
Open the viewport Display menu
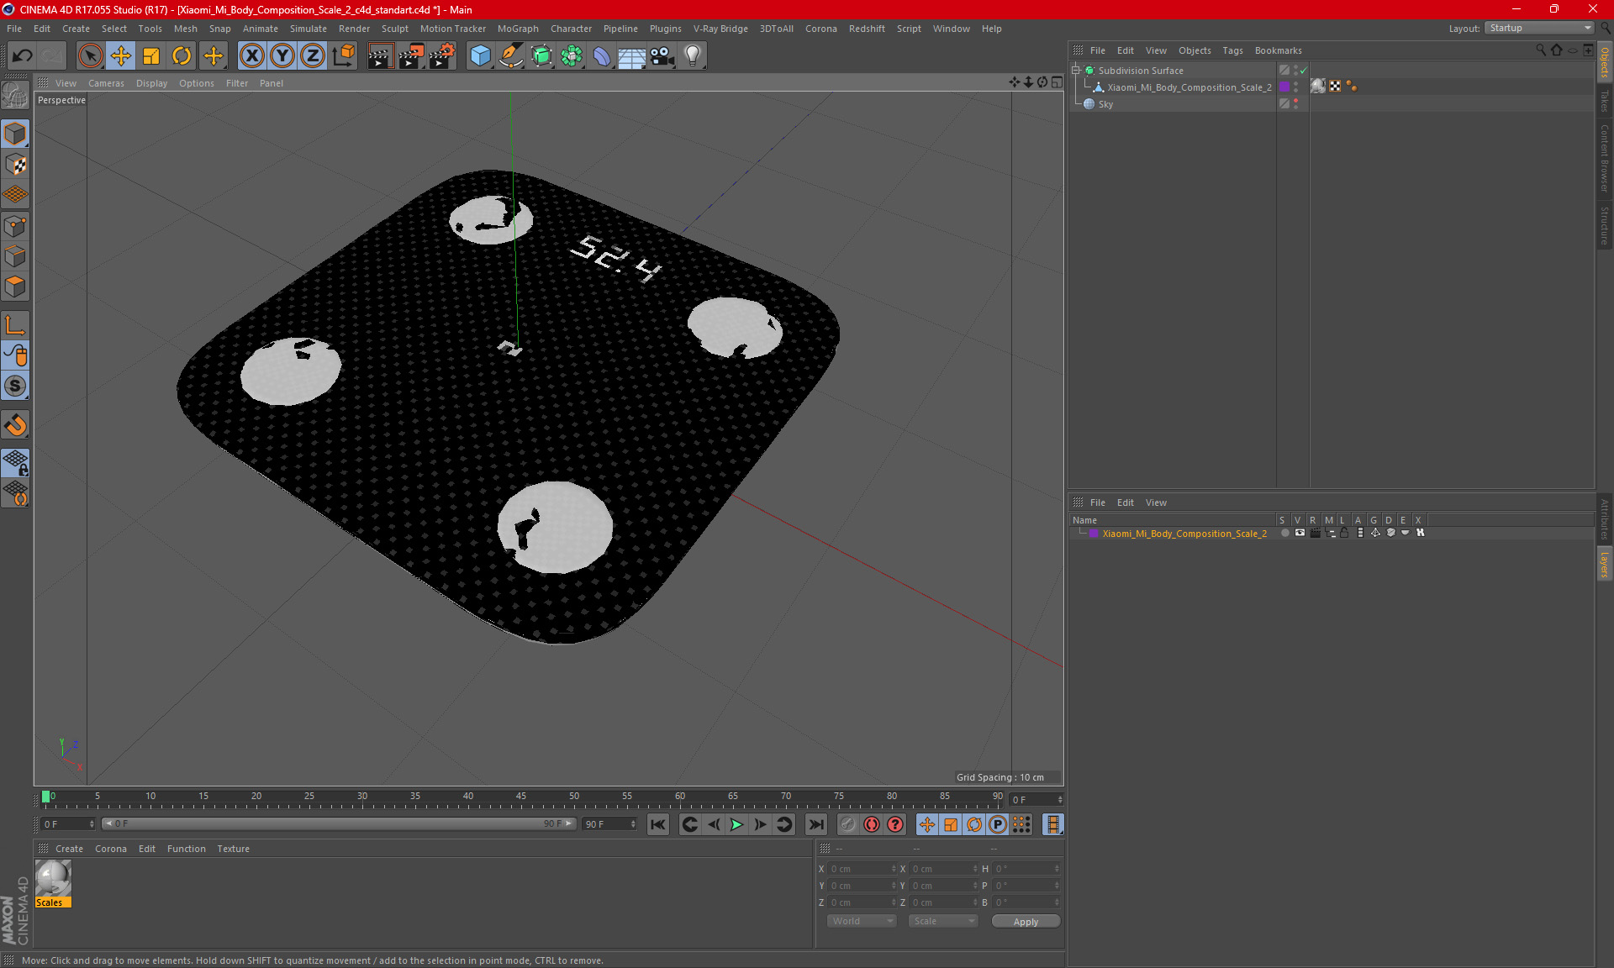151,83
